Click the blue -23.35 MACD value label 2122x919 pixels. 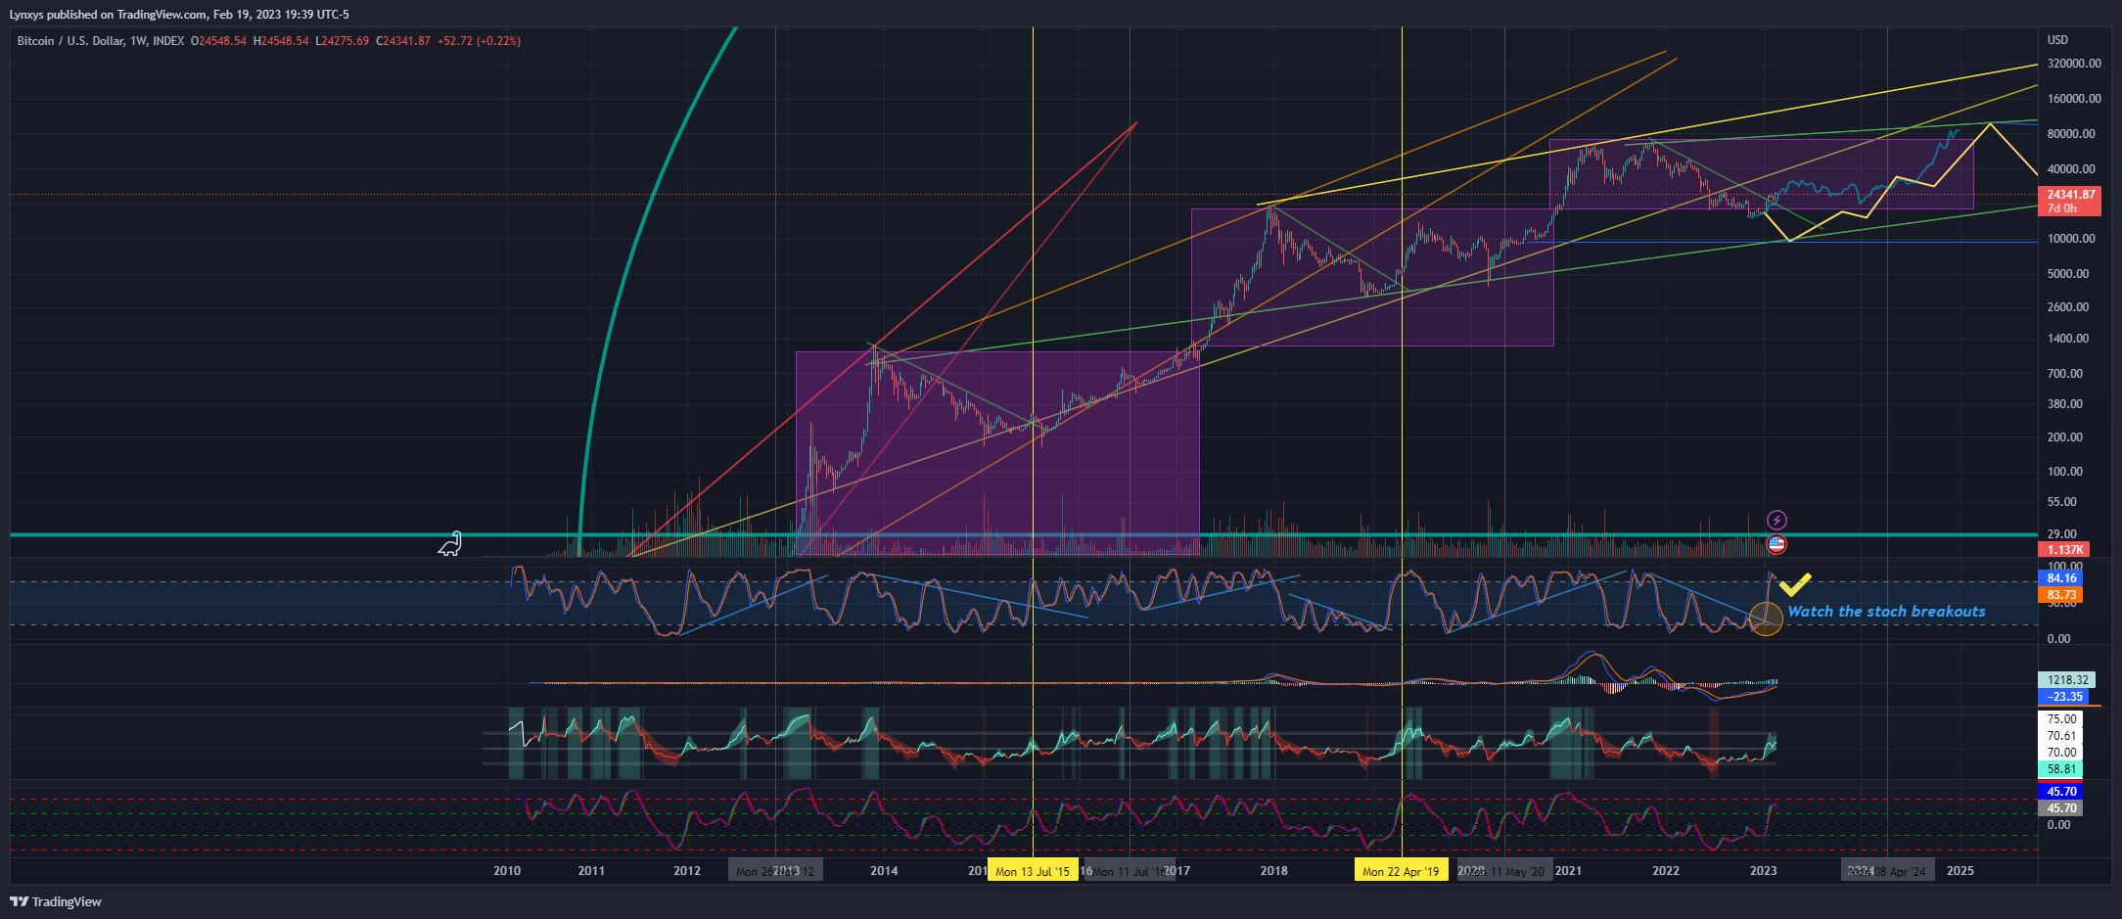pos(2063,697)
